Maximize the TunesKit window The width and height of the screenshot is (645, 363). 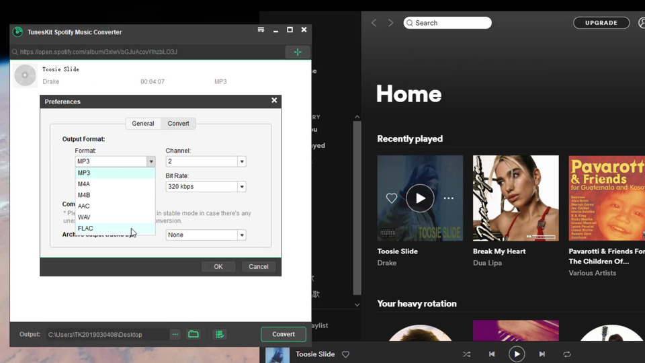coord(290,30)
